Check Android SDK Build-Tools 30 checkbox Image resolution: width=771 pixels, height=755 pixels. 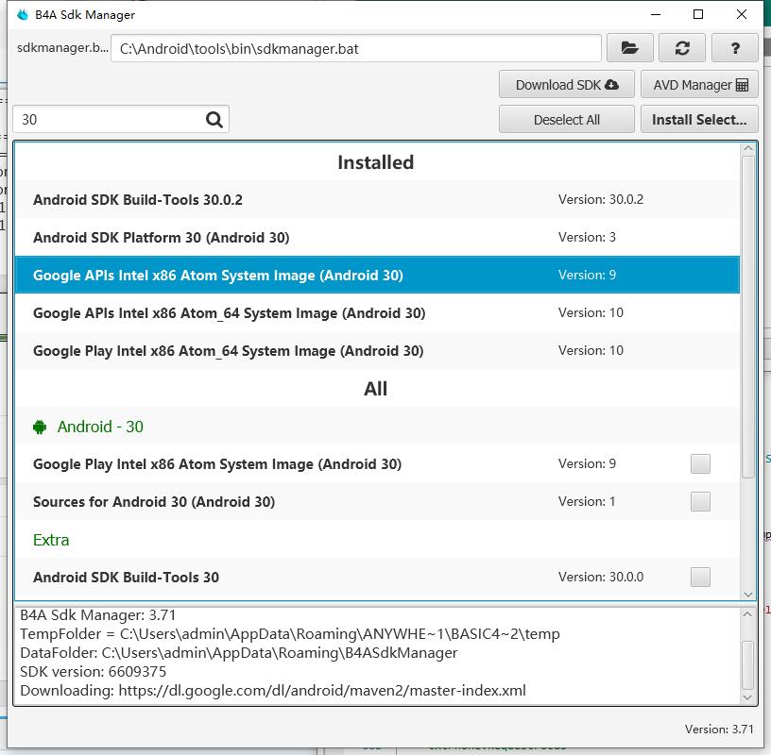coord(700,577)
